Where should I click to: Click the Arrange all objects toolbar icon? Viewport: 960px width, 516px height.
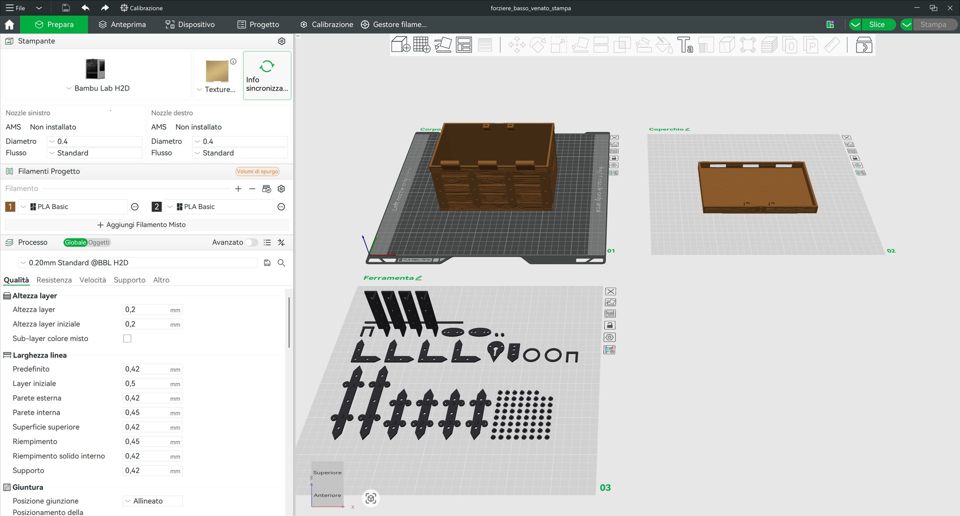pyautogui.click(x=463, y=44)
